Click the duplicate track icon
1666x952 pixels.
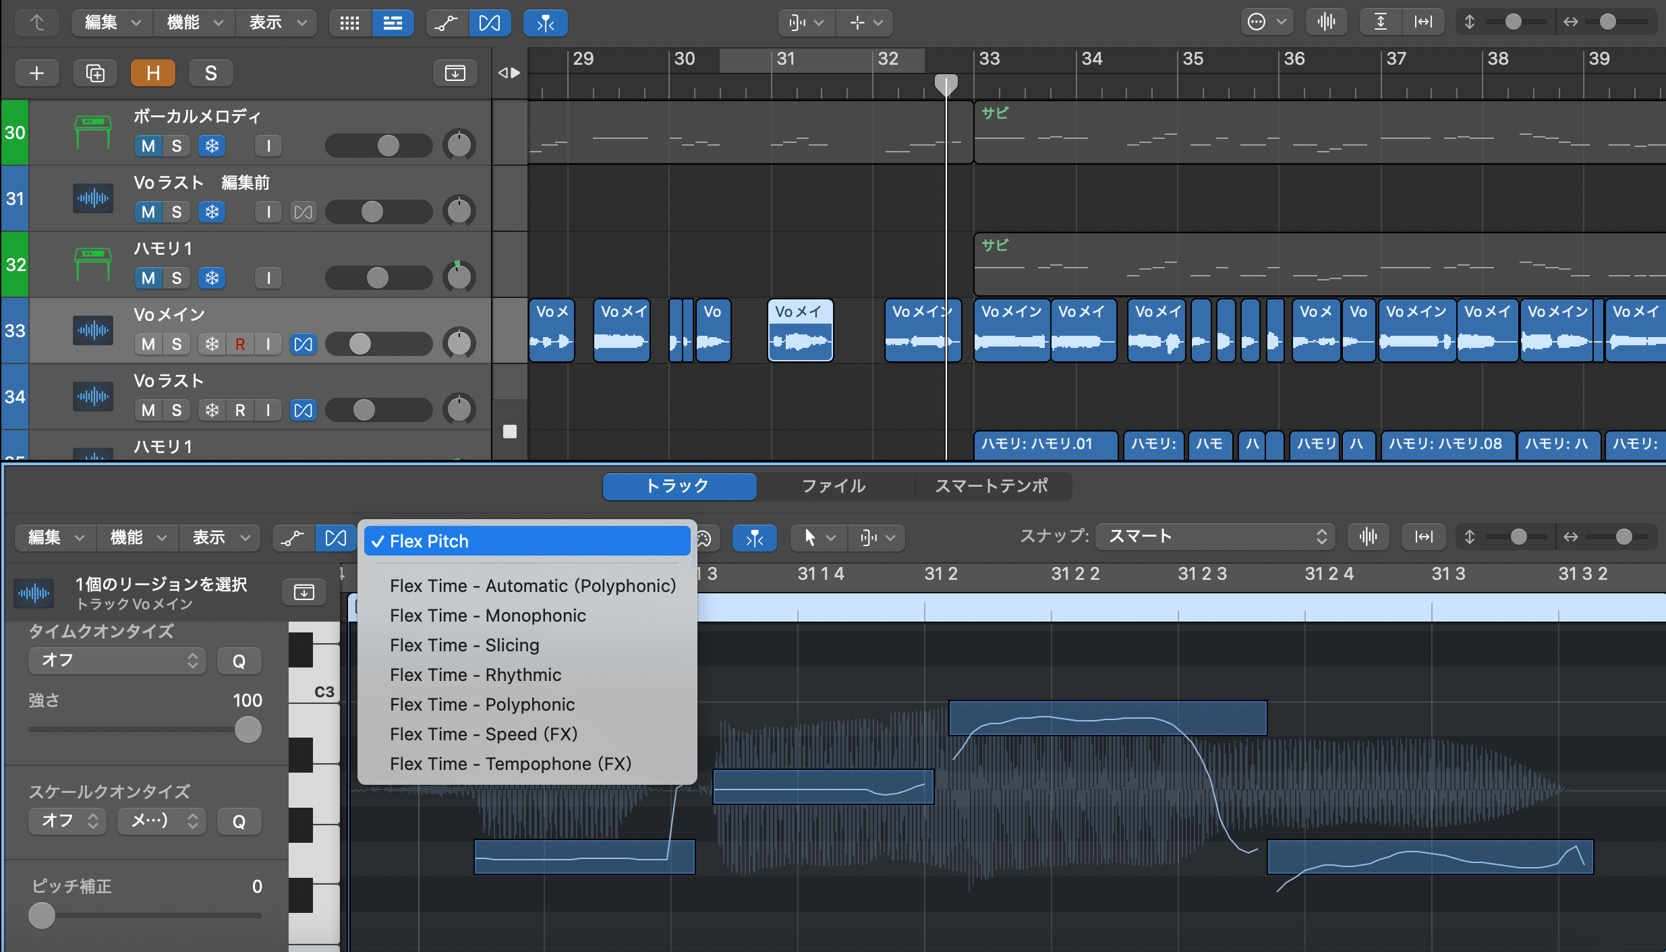pyautogui.click(x=94, y=73)
